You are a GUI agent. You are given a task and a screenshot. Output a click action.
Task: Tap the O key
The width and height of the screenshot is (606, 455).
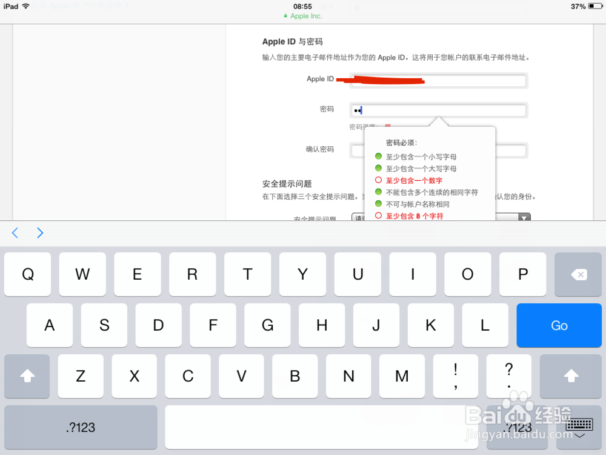[468, 274]
